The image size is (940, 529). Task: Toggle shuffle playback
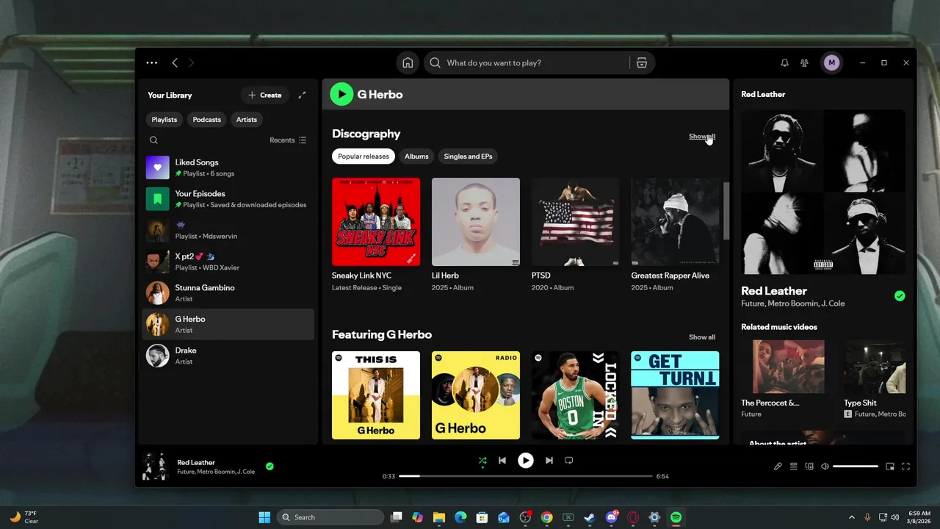(x=482, y=461)
